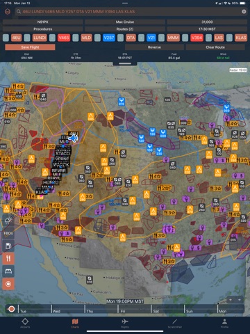
Task: Tap the insert button between LAS and KLAS
Action: click(x=229, y=38)
